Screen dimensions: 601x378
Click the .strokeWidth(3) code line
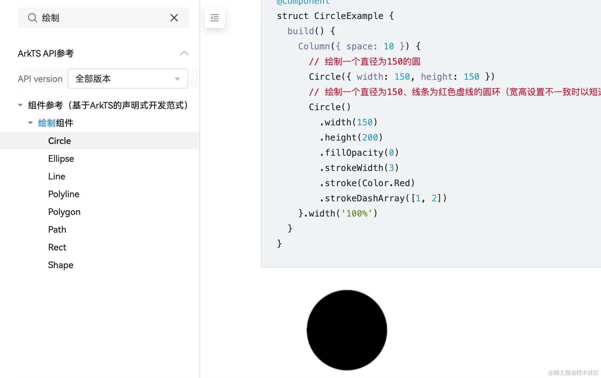point(359,168)
